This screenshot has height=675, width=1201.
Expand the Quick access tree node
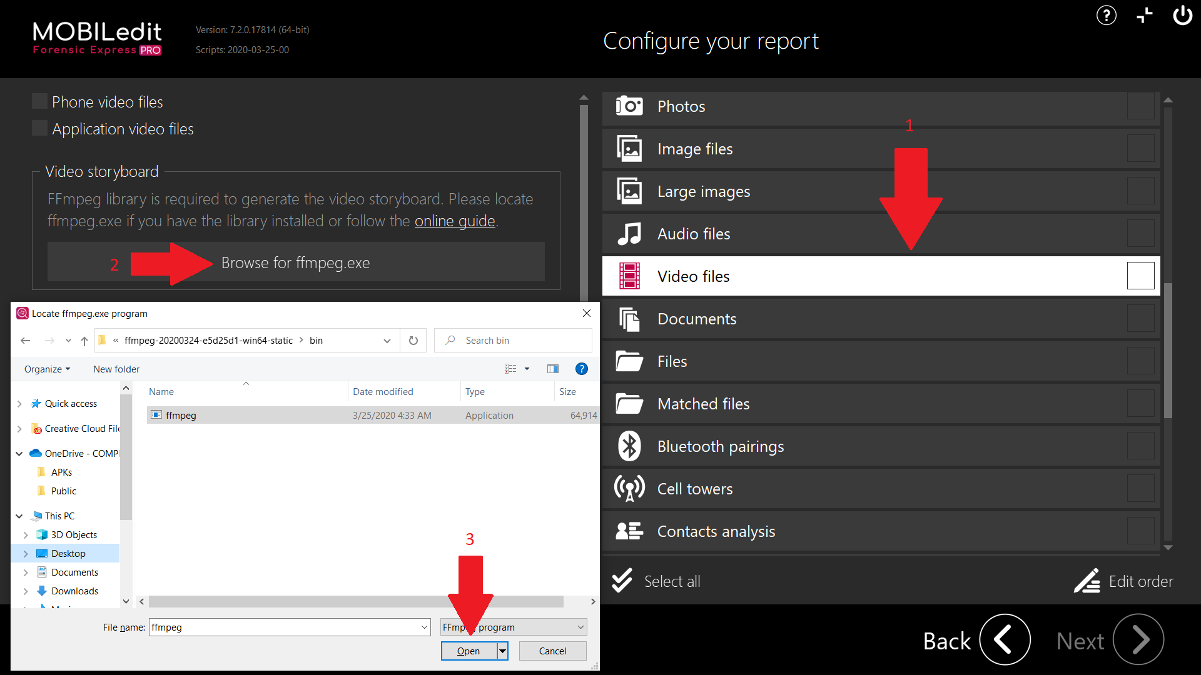[x=19, y=404]
